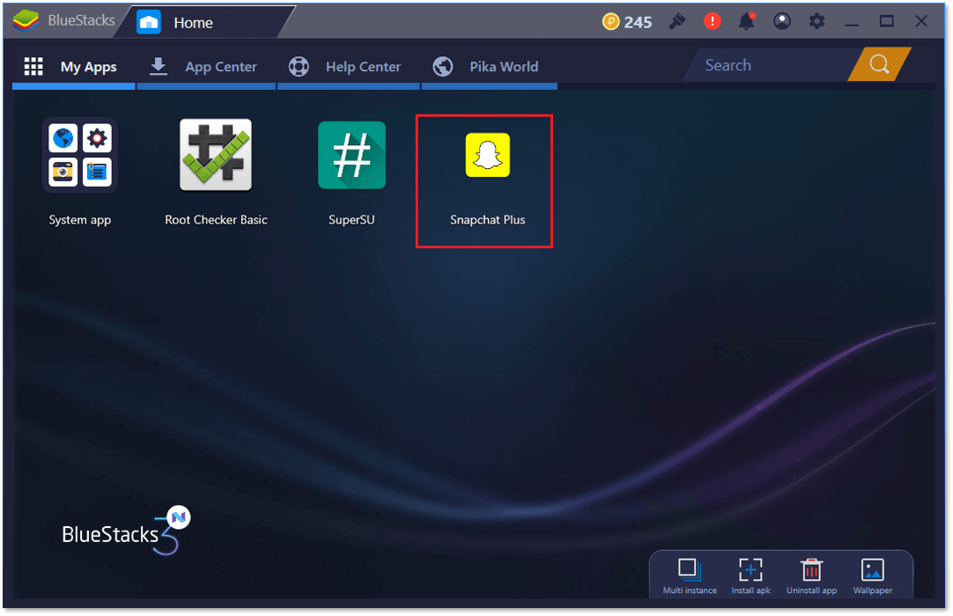Viewport: 953px width, 616px height.
Task: Open the notifications bell
Action: click(x=746, y=21)
